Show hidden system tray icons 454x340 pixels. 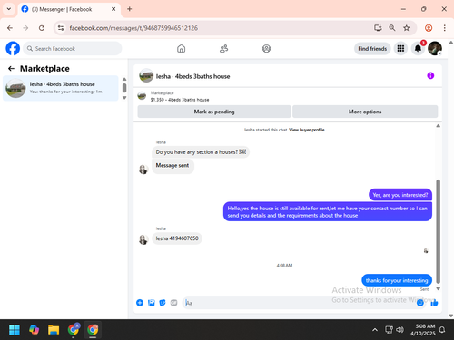click(x=375, y=330)
